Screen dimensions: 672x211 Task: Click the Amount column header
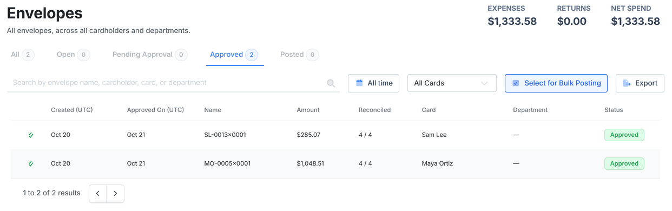[x=308, y=110]
